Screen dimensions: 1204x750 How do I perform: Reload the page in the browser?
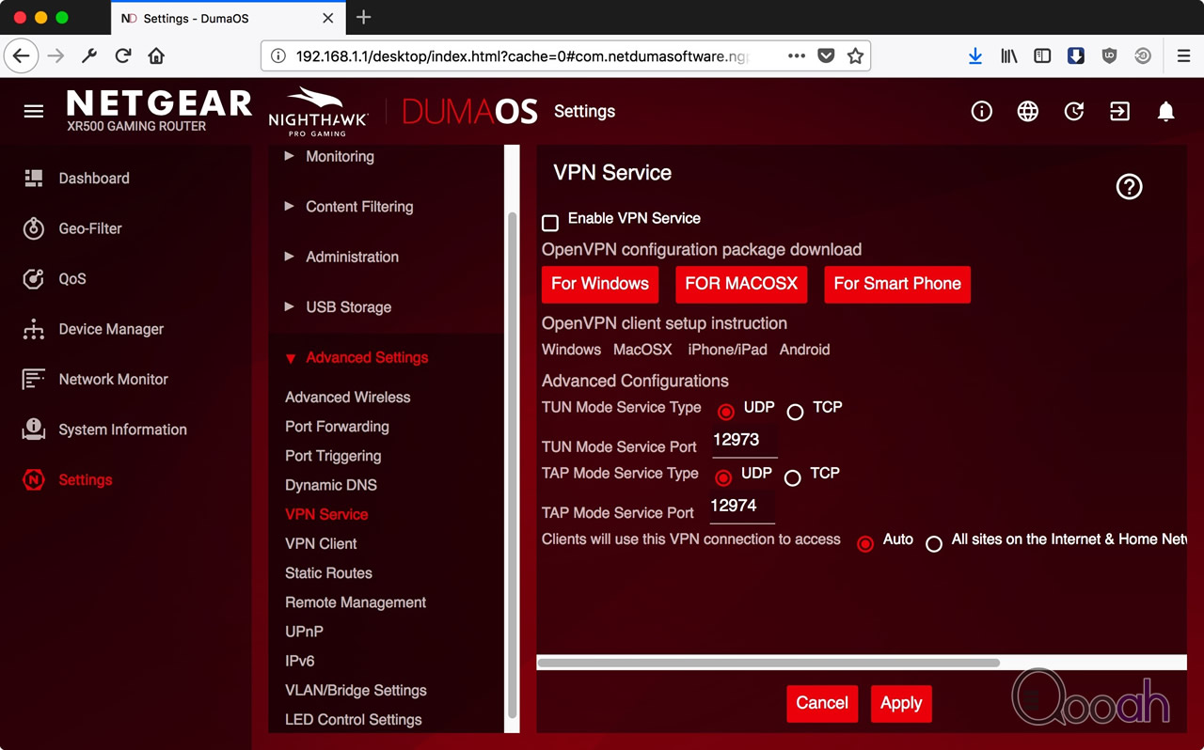tap(123, 55)
